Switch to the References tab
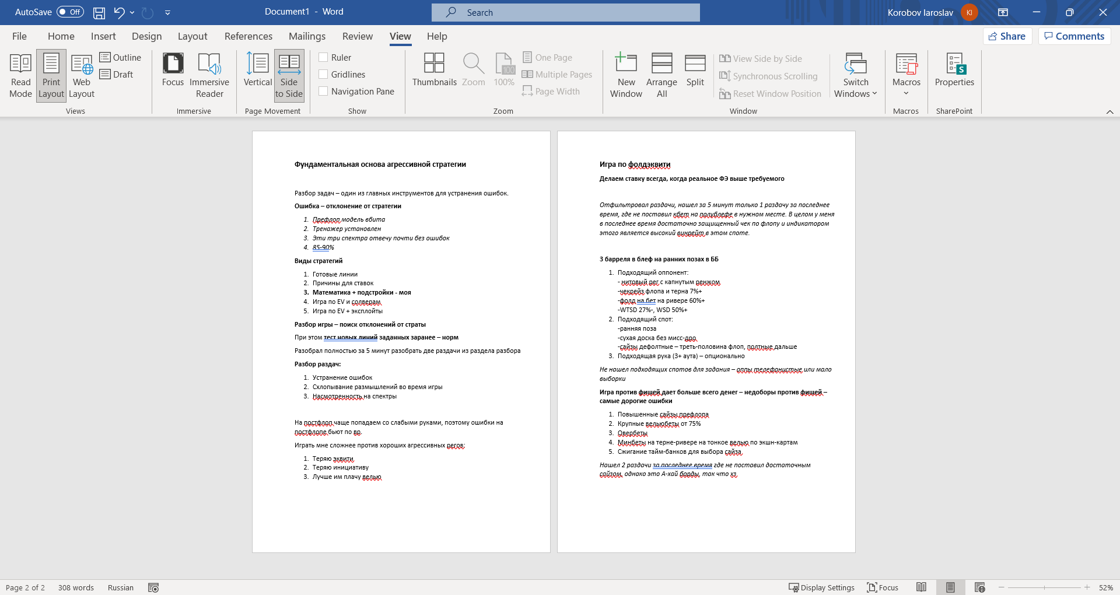This screenshot has height=595, width=1120. (x=249, y=36)
